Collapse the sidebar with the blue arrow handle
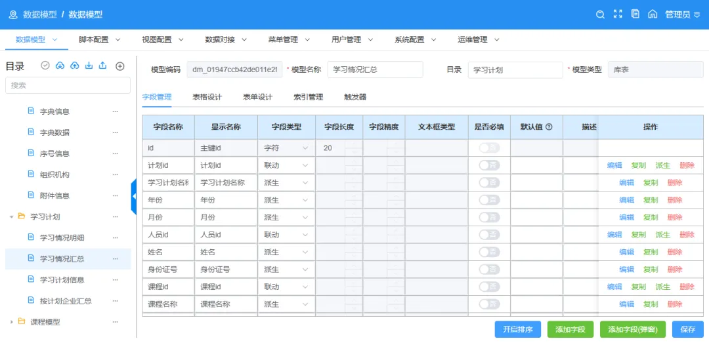The height and width of the screenshot is (343, 709). pos(134,196)
